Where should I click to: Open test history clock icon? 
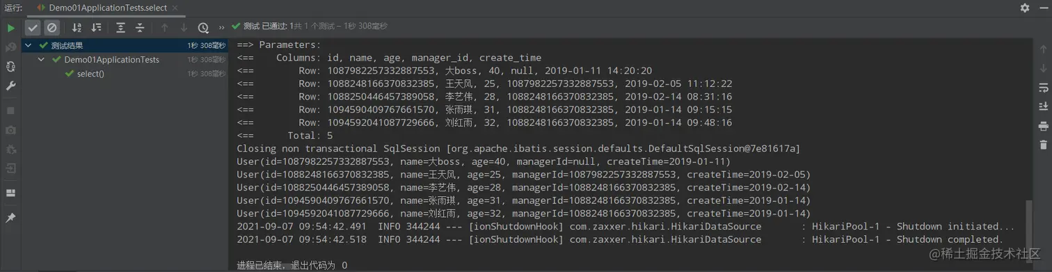pyautogui.click(x=203, y=28)
